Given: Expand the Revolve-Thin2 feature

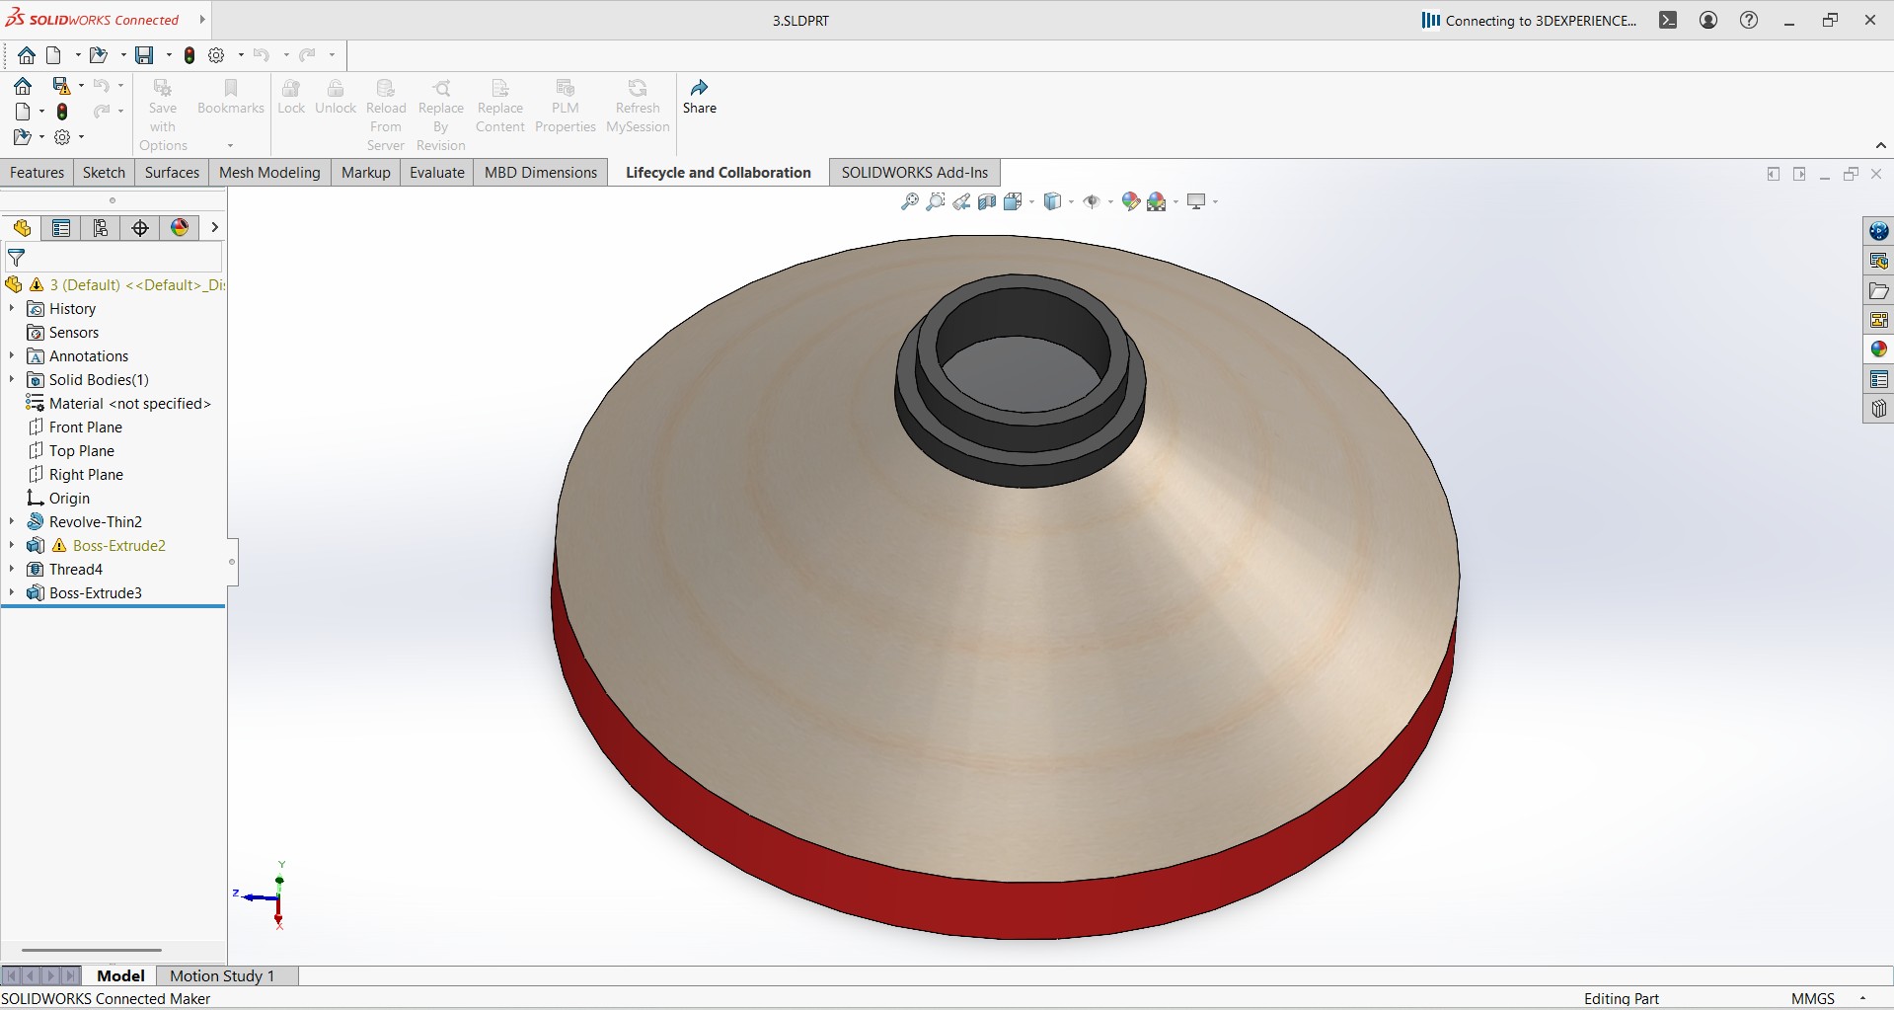Looking at the screenshot, I should pyautogui.click(x=12, y=522).
